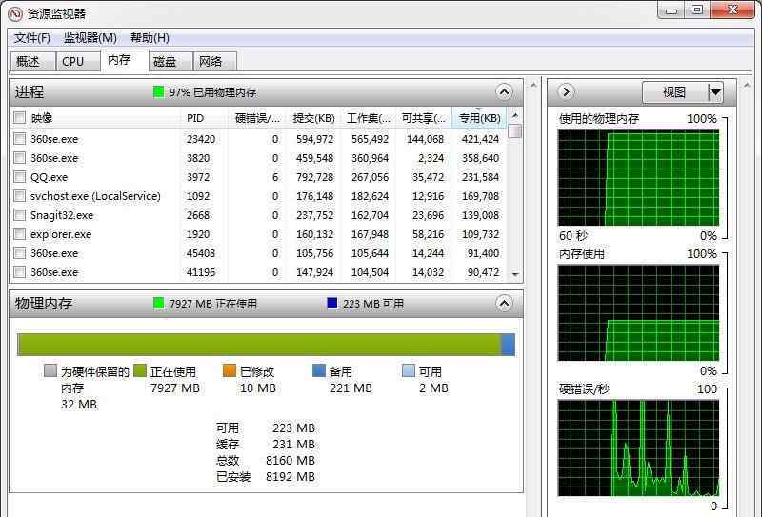The image size is (762, 517).
Task: Switch to the 网络 tab
Action: (215, 62)
